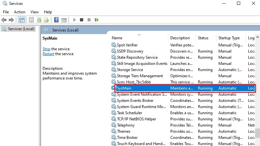Toggle the Show/Hide Action Pane icon

tap(64, 20)
